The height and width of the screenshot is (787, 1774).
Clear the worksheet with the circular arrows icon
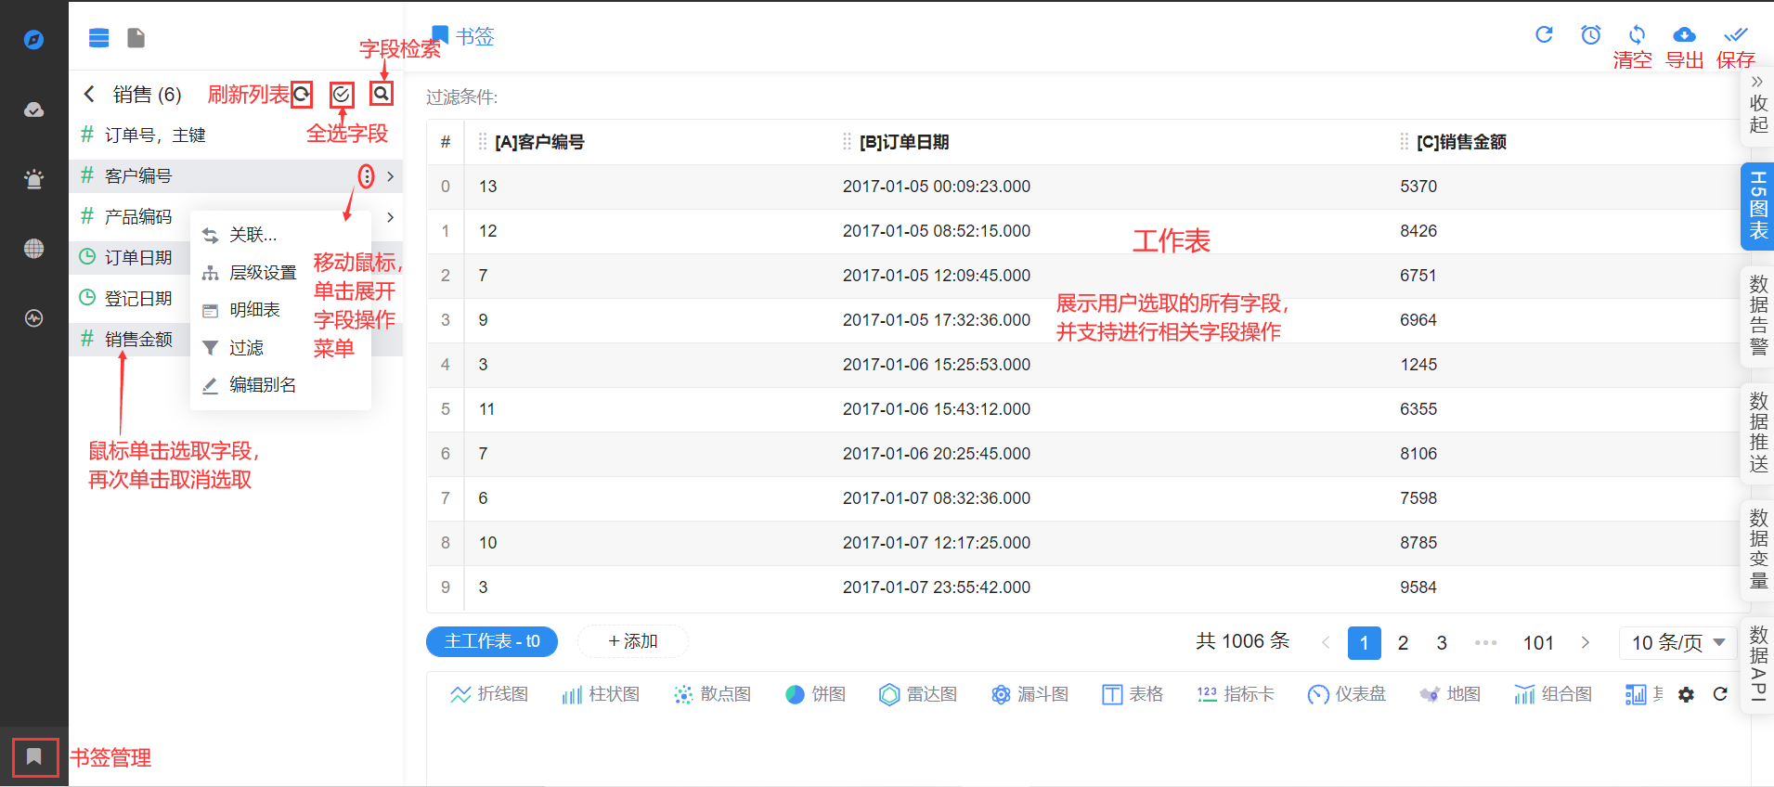point(1637,35)
